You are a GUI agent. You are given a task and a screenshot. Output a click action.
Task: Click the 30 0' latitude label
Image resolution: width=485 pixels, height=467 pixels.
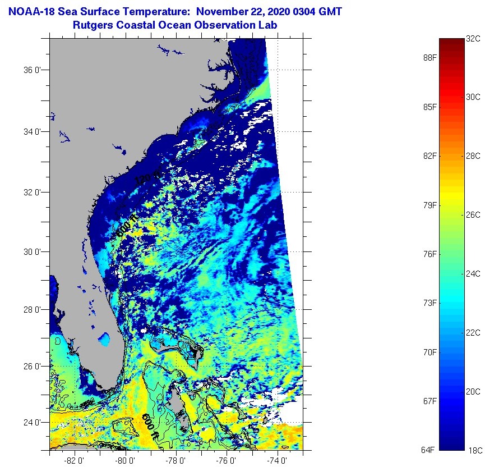pos(32,252)
